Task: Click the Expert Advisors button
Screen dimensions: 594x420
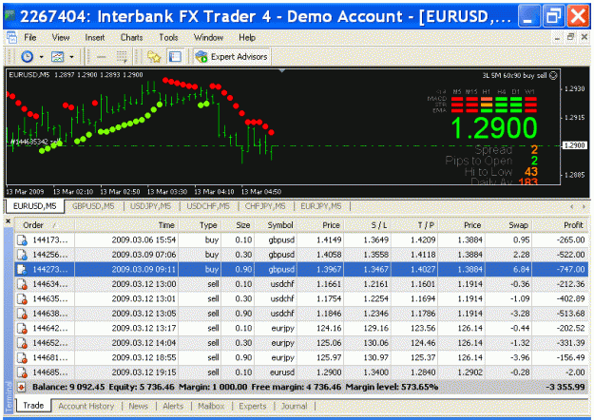Action: tap(232, 57)
